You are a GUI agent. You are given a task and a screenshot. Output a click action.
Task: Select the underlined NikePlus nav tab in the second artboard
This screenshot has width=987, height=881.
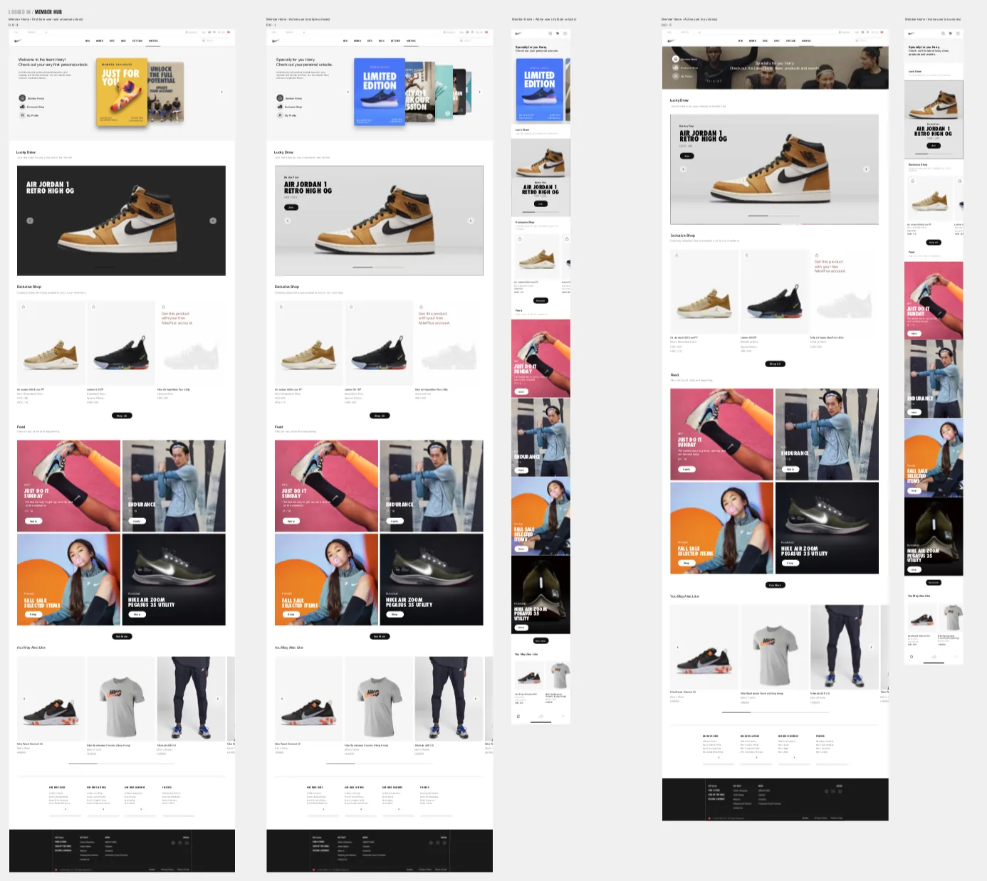pos(411,41)
